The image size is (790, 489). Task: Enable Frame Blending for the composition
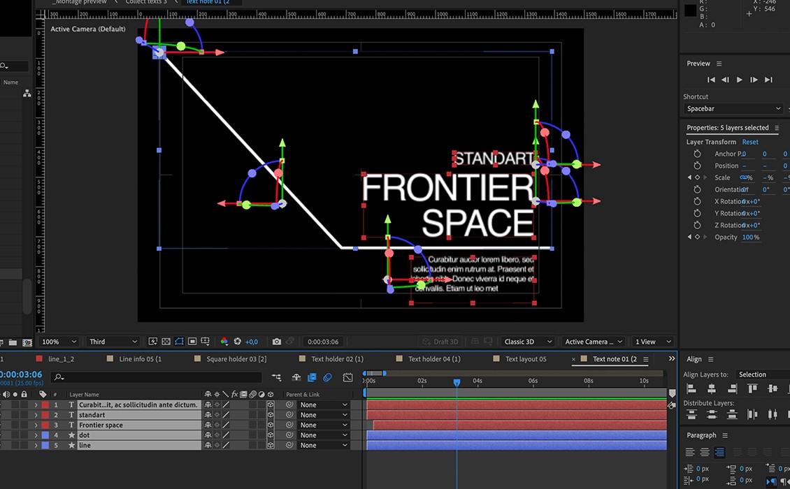pyautogui.click(x=312, y=377)
